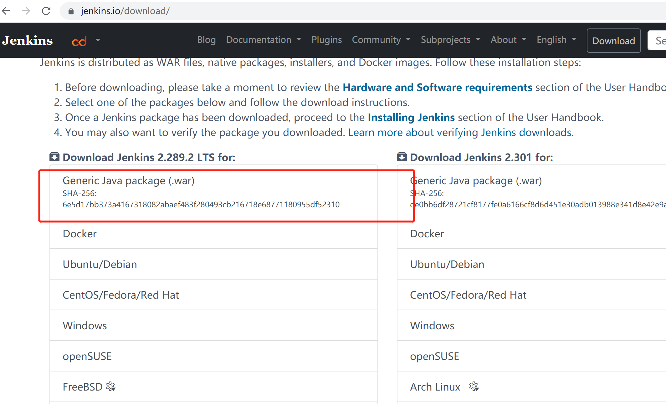
Task: Reload the page with refresh icon
Action: 46,11
